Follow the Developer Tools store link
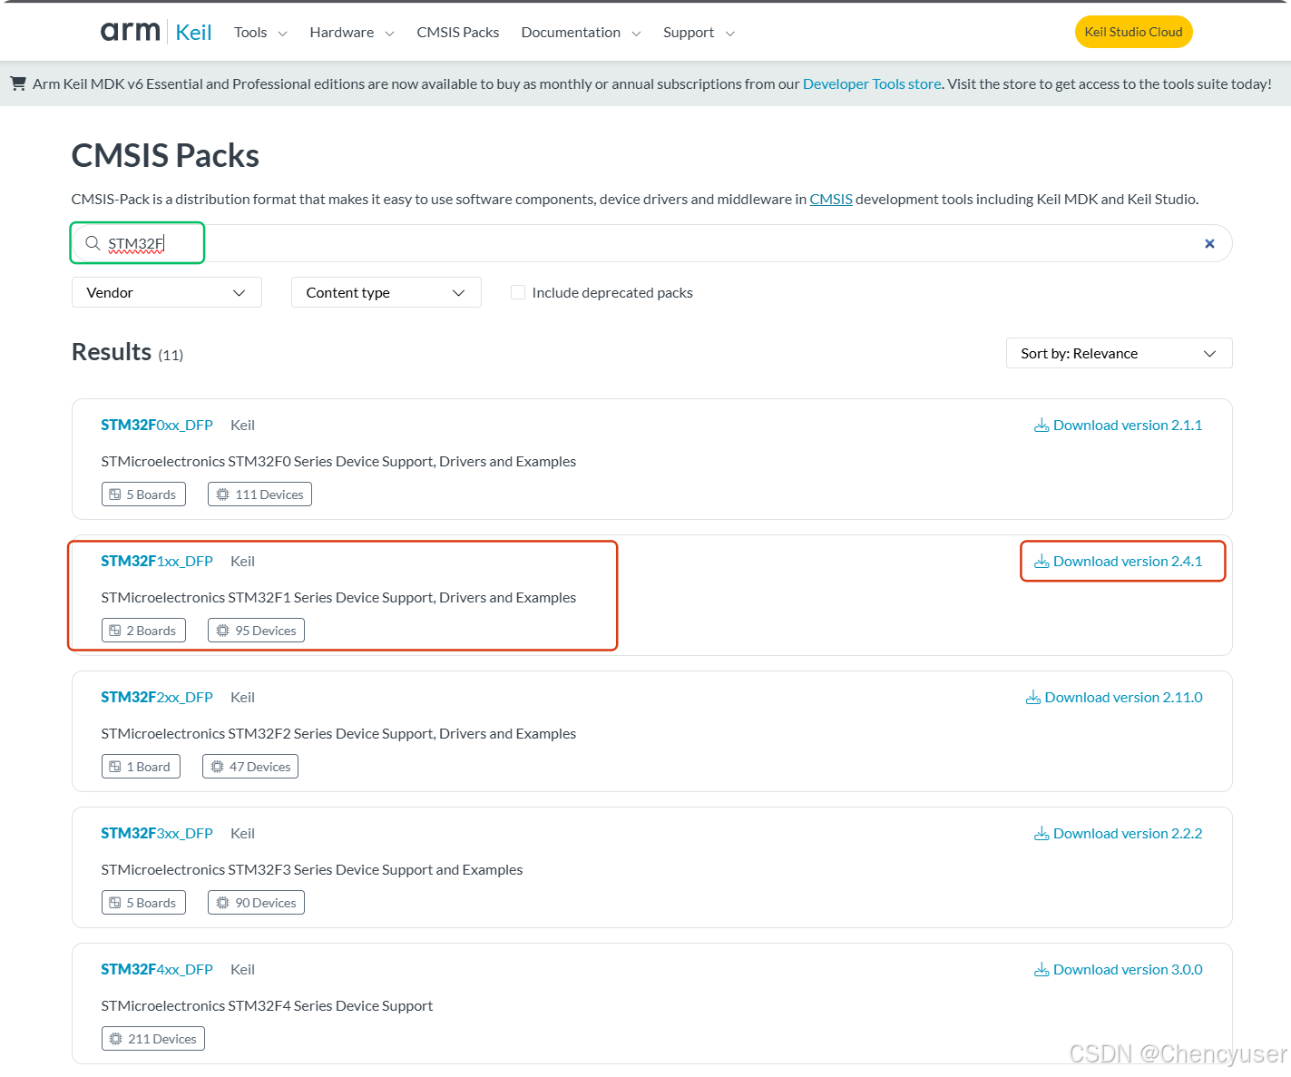 click(872, 83)
